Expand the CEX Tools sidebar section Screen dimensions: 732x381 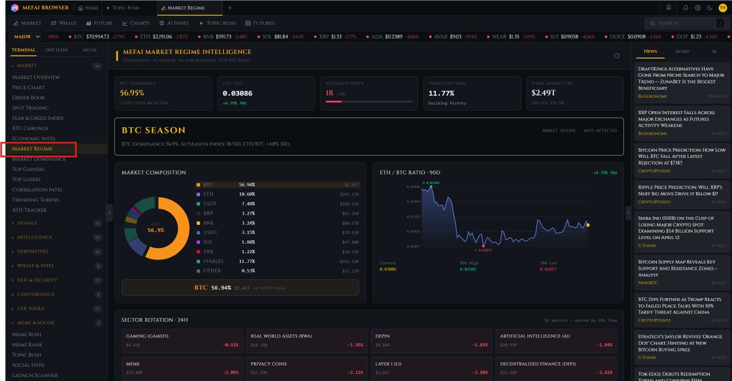point(56,308)
